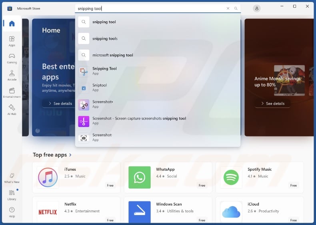Open the iCloud app icon
This screenshot has height=225, width=316.
[x=231, y=212]
